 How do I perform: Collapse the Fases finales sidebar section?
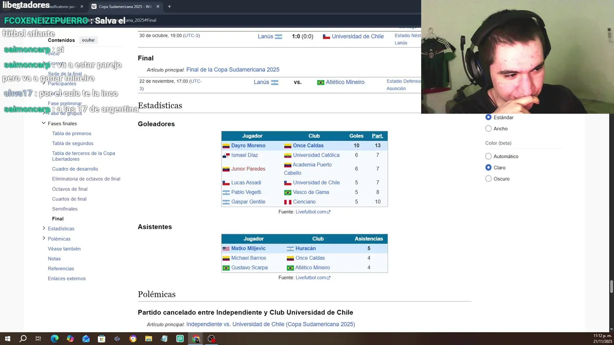coord(44,123)
